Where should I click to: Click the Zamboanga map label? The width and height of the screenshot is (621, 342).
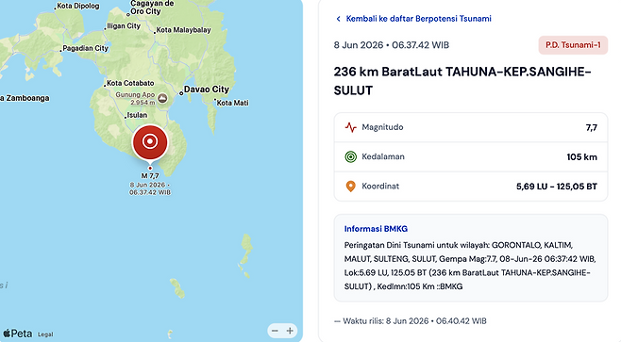click(x=25, y=98)
